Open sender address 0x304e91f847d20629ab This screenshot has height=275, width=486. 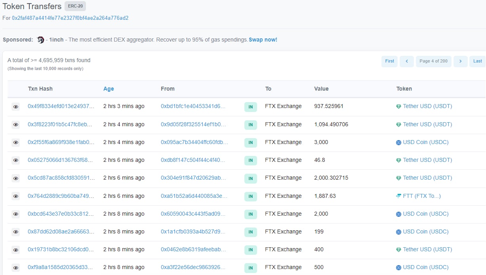pyautogui.click(x=194, y=178)
